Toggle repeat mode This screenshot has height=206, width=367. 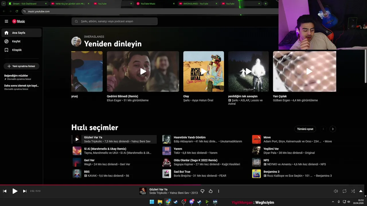(344, 191)
